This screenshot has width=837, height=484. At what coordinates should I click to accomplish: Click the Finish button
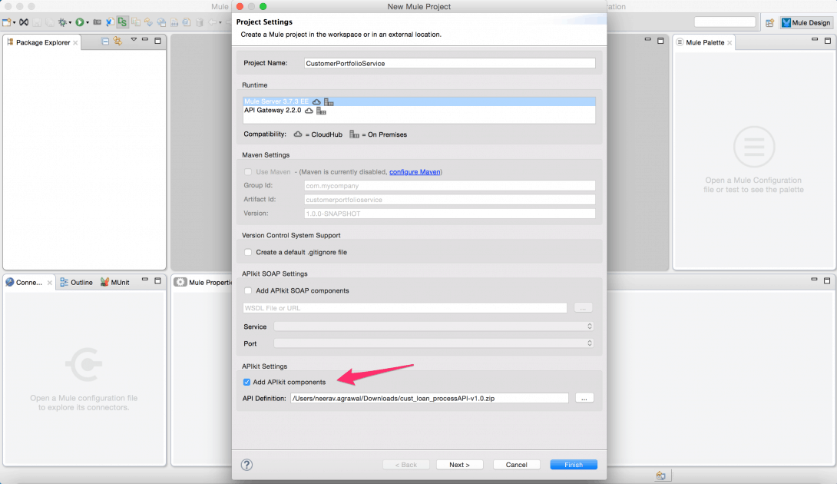coord(574,465)
